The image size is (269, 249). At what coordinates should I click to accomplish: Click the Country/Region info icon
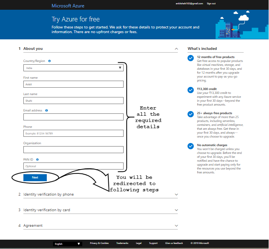tap(50, 61)
